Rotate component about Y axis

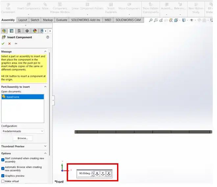[x=103, y=174]
